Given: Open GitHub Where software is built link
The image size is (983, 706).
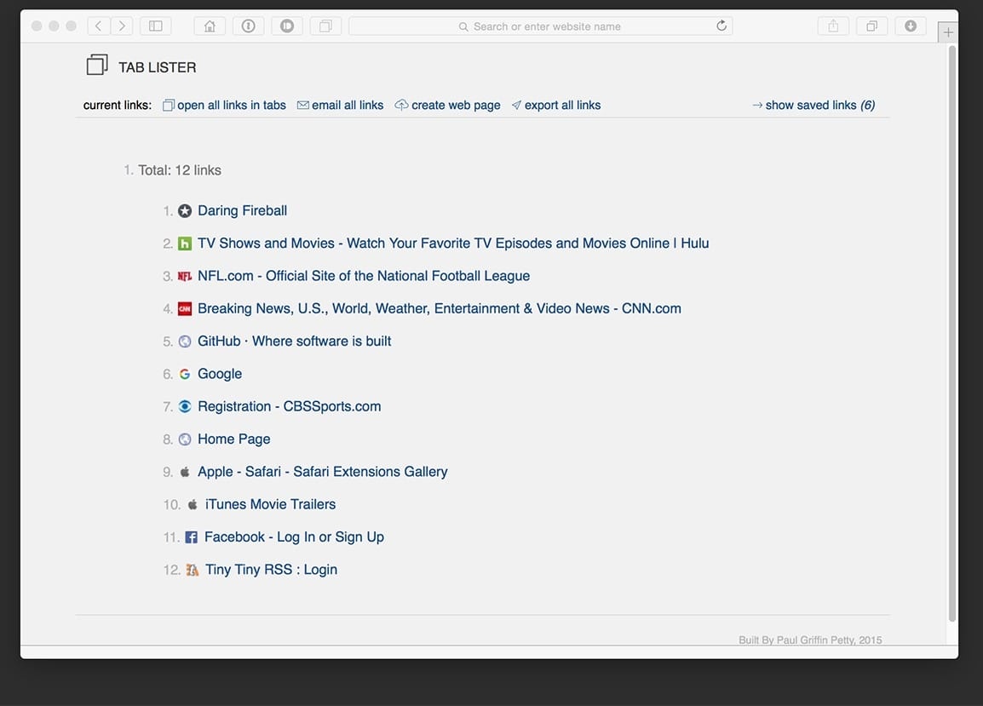Looking at the screenshot, I should point(295,342).
